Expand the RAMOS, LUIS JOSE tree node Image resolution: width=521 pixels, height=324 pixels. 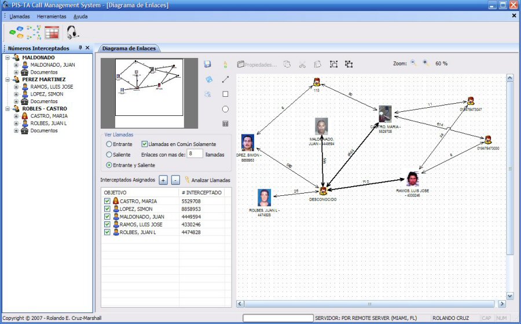pos(16,87)
